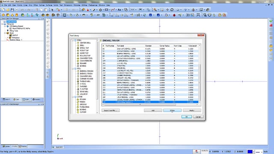Open the Surfaces menu

(49, 5)
